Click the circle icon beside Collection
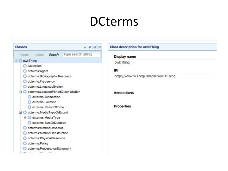 (25, 66)
